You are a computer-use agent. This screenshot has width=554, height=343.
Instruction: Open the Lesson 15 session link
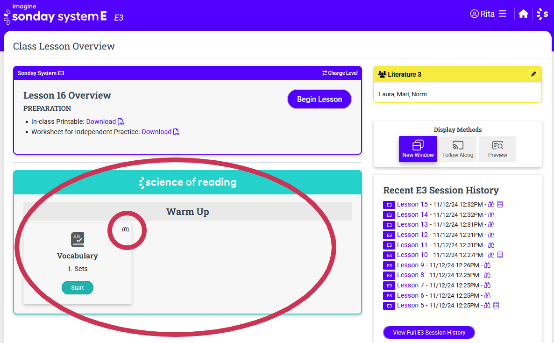[x=412, y=204]
